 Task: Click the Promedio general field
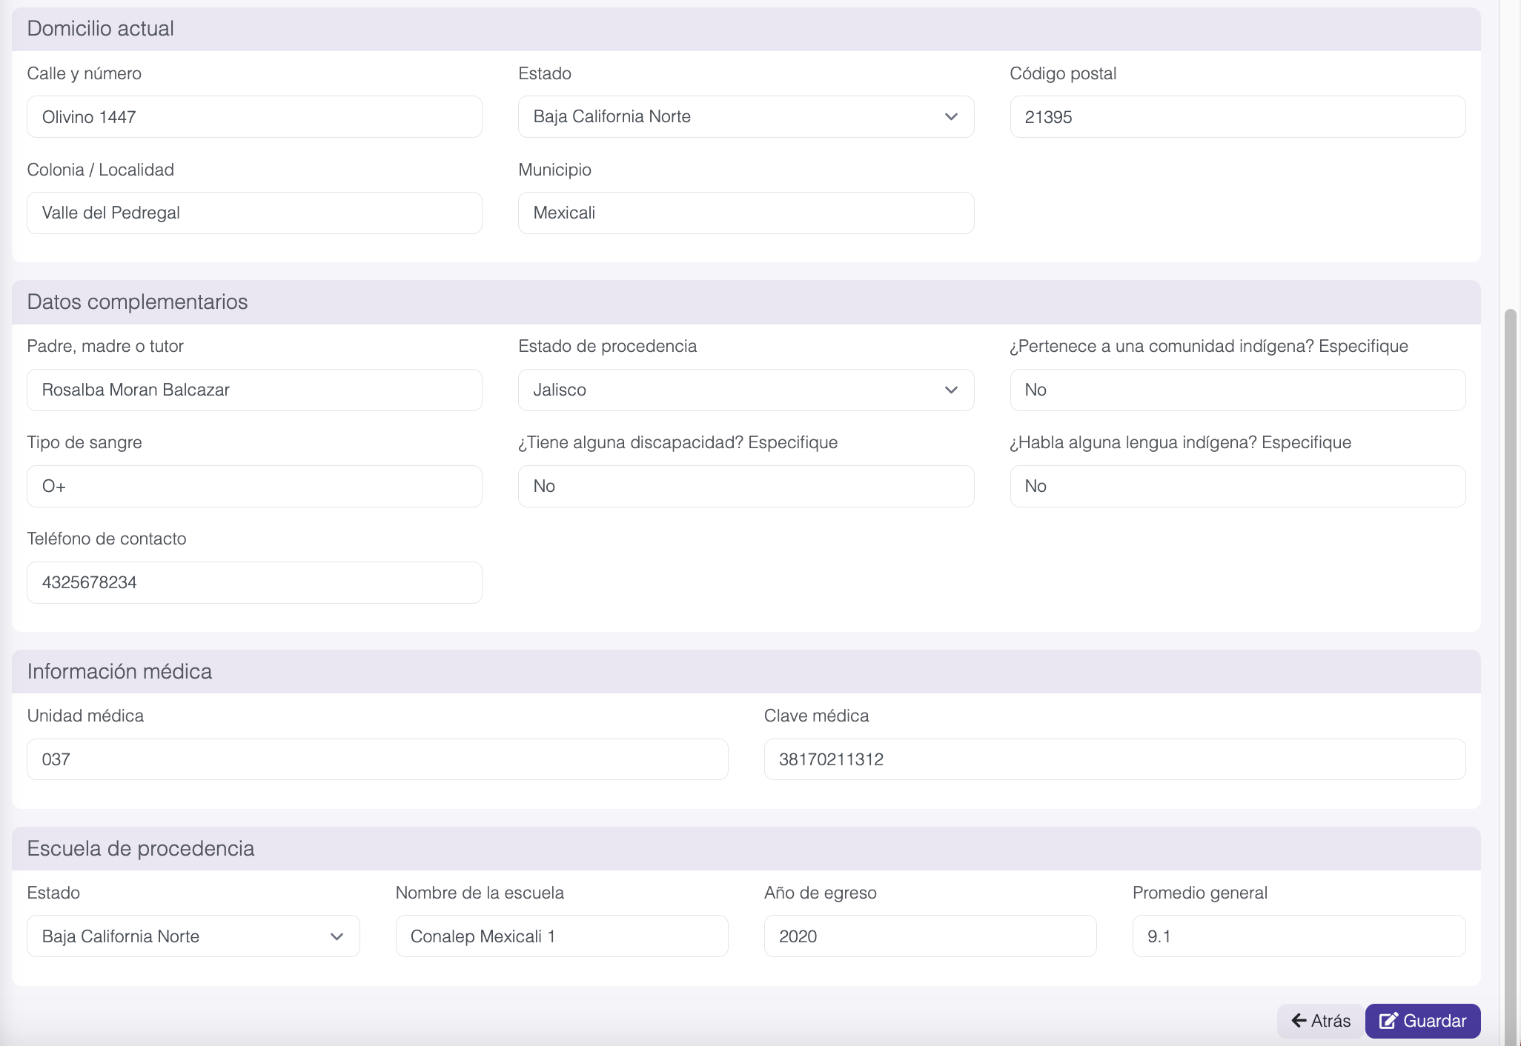[x=1299, y=936]
